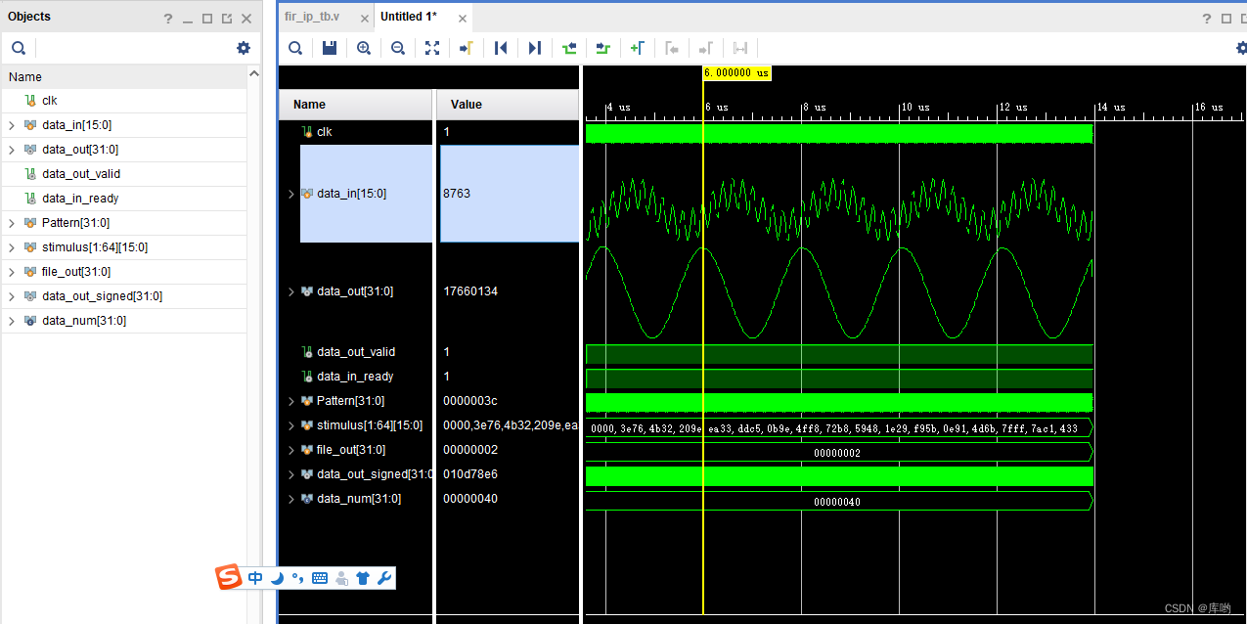The height and width of the screenshot is (624, 1247).
Task: Select the clk signal in the Objects panel
Action: 50,100
